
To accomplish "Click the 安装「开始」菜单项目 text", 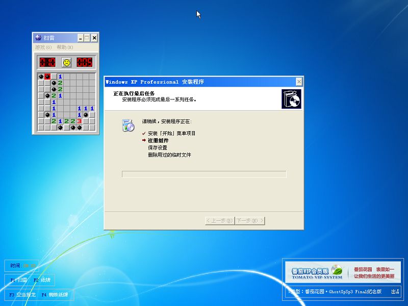I will [171, 134].
